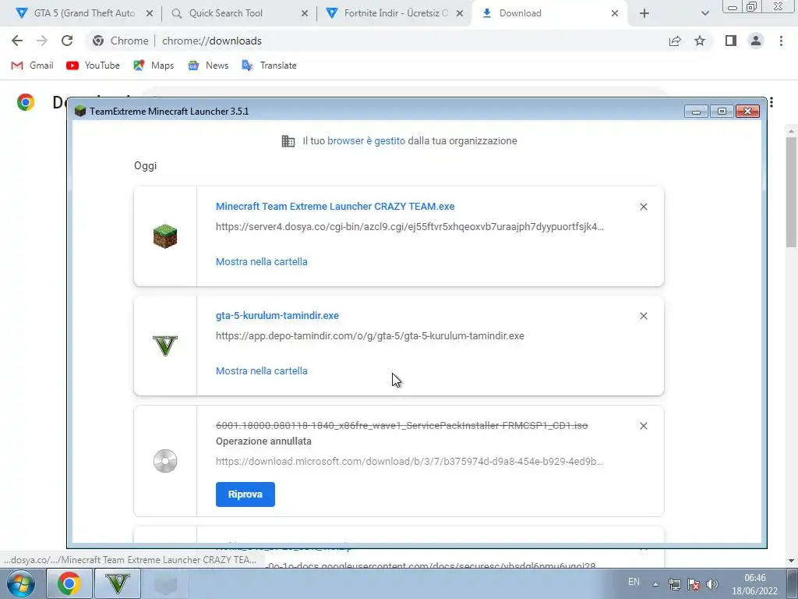The image size is (798, 599).
Task: Open YouTube bookmark
Action: pos(94,66)
